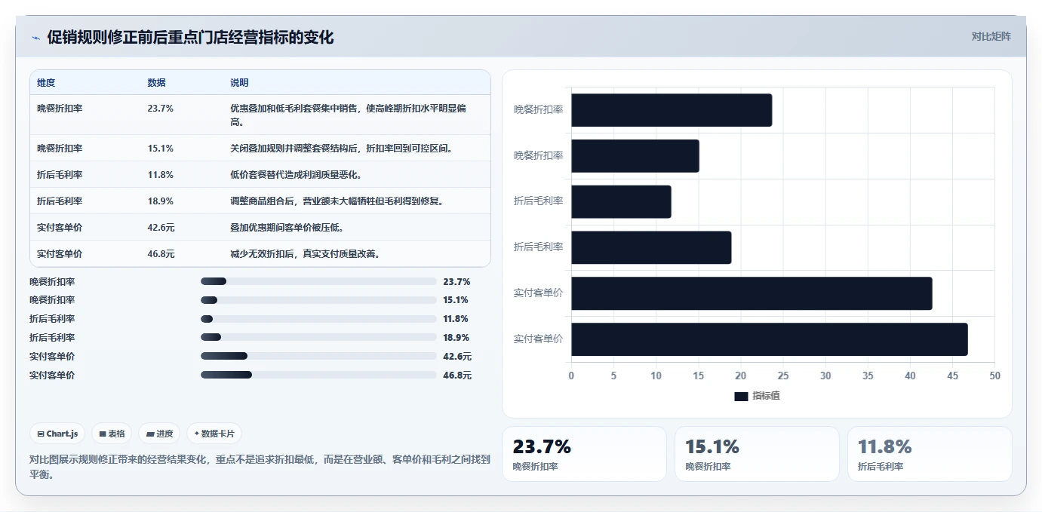This screenshot has height=512, width=1042.
Task: Click the 数据 column header
Action: (157, 83)
